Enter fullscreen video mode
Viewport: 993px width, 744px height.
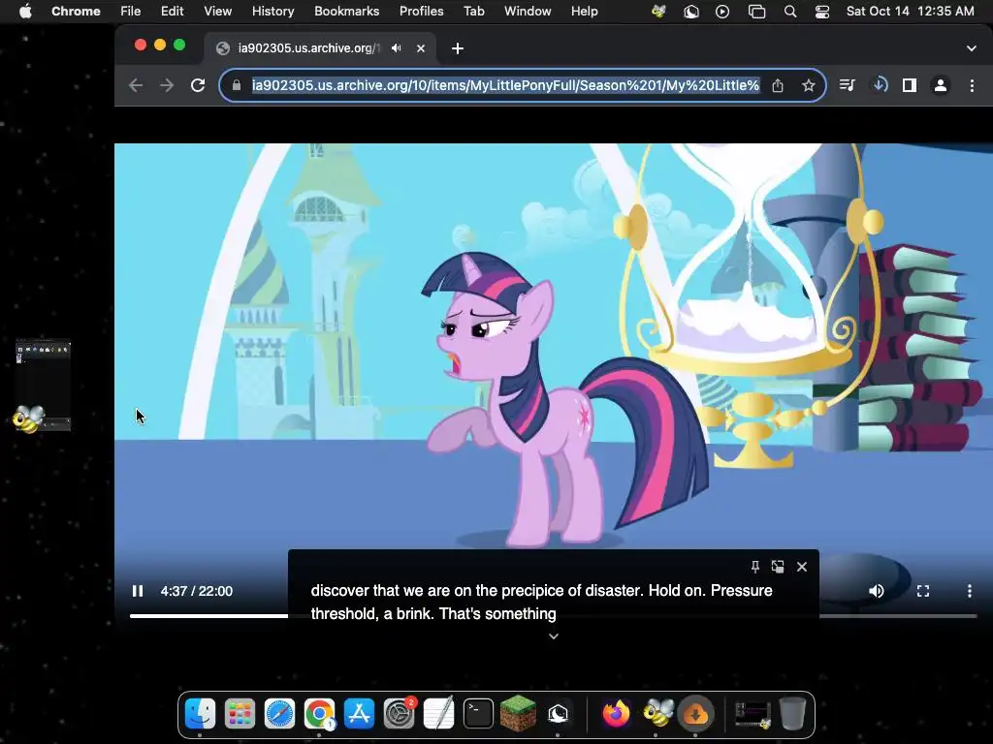coord(923,591)
